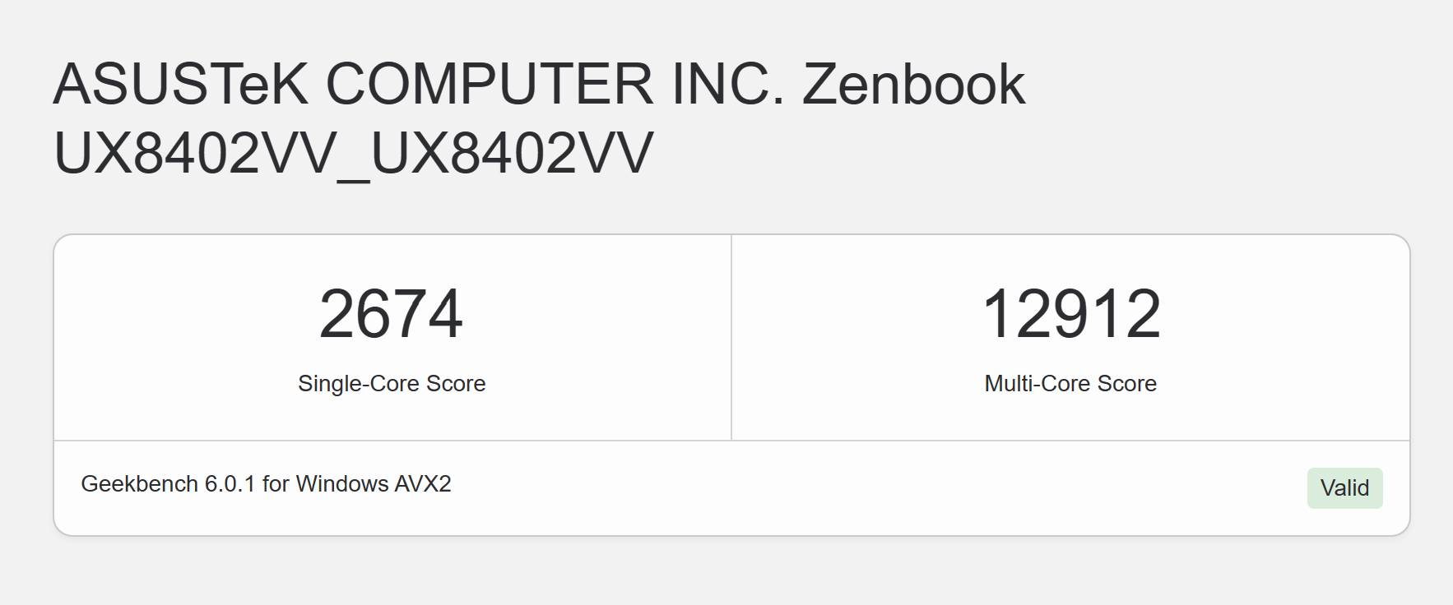
Task: Click INC. in the page heading
Action: (728, 84)
